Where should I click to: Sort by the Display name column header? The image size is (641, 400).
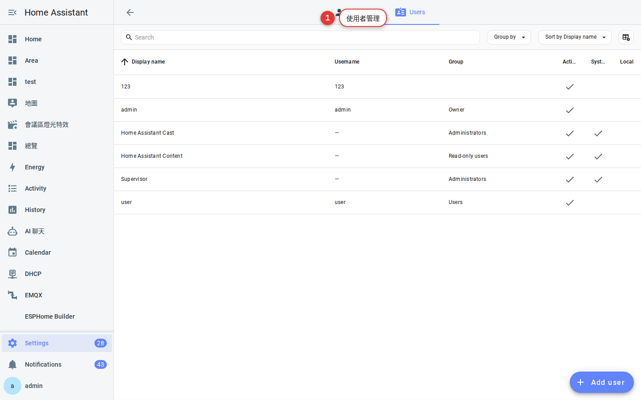tap(148, 62)
